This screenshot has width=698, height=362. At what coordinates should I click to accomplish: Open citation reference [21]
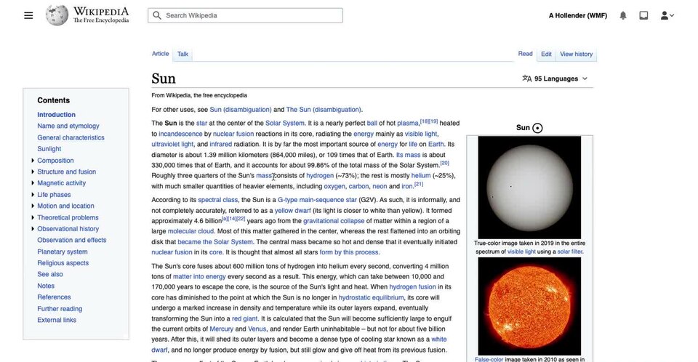pyautogui.click(x=419, y=184)
